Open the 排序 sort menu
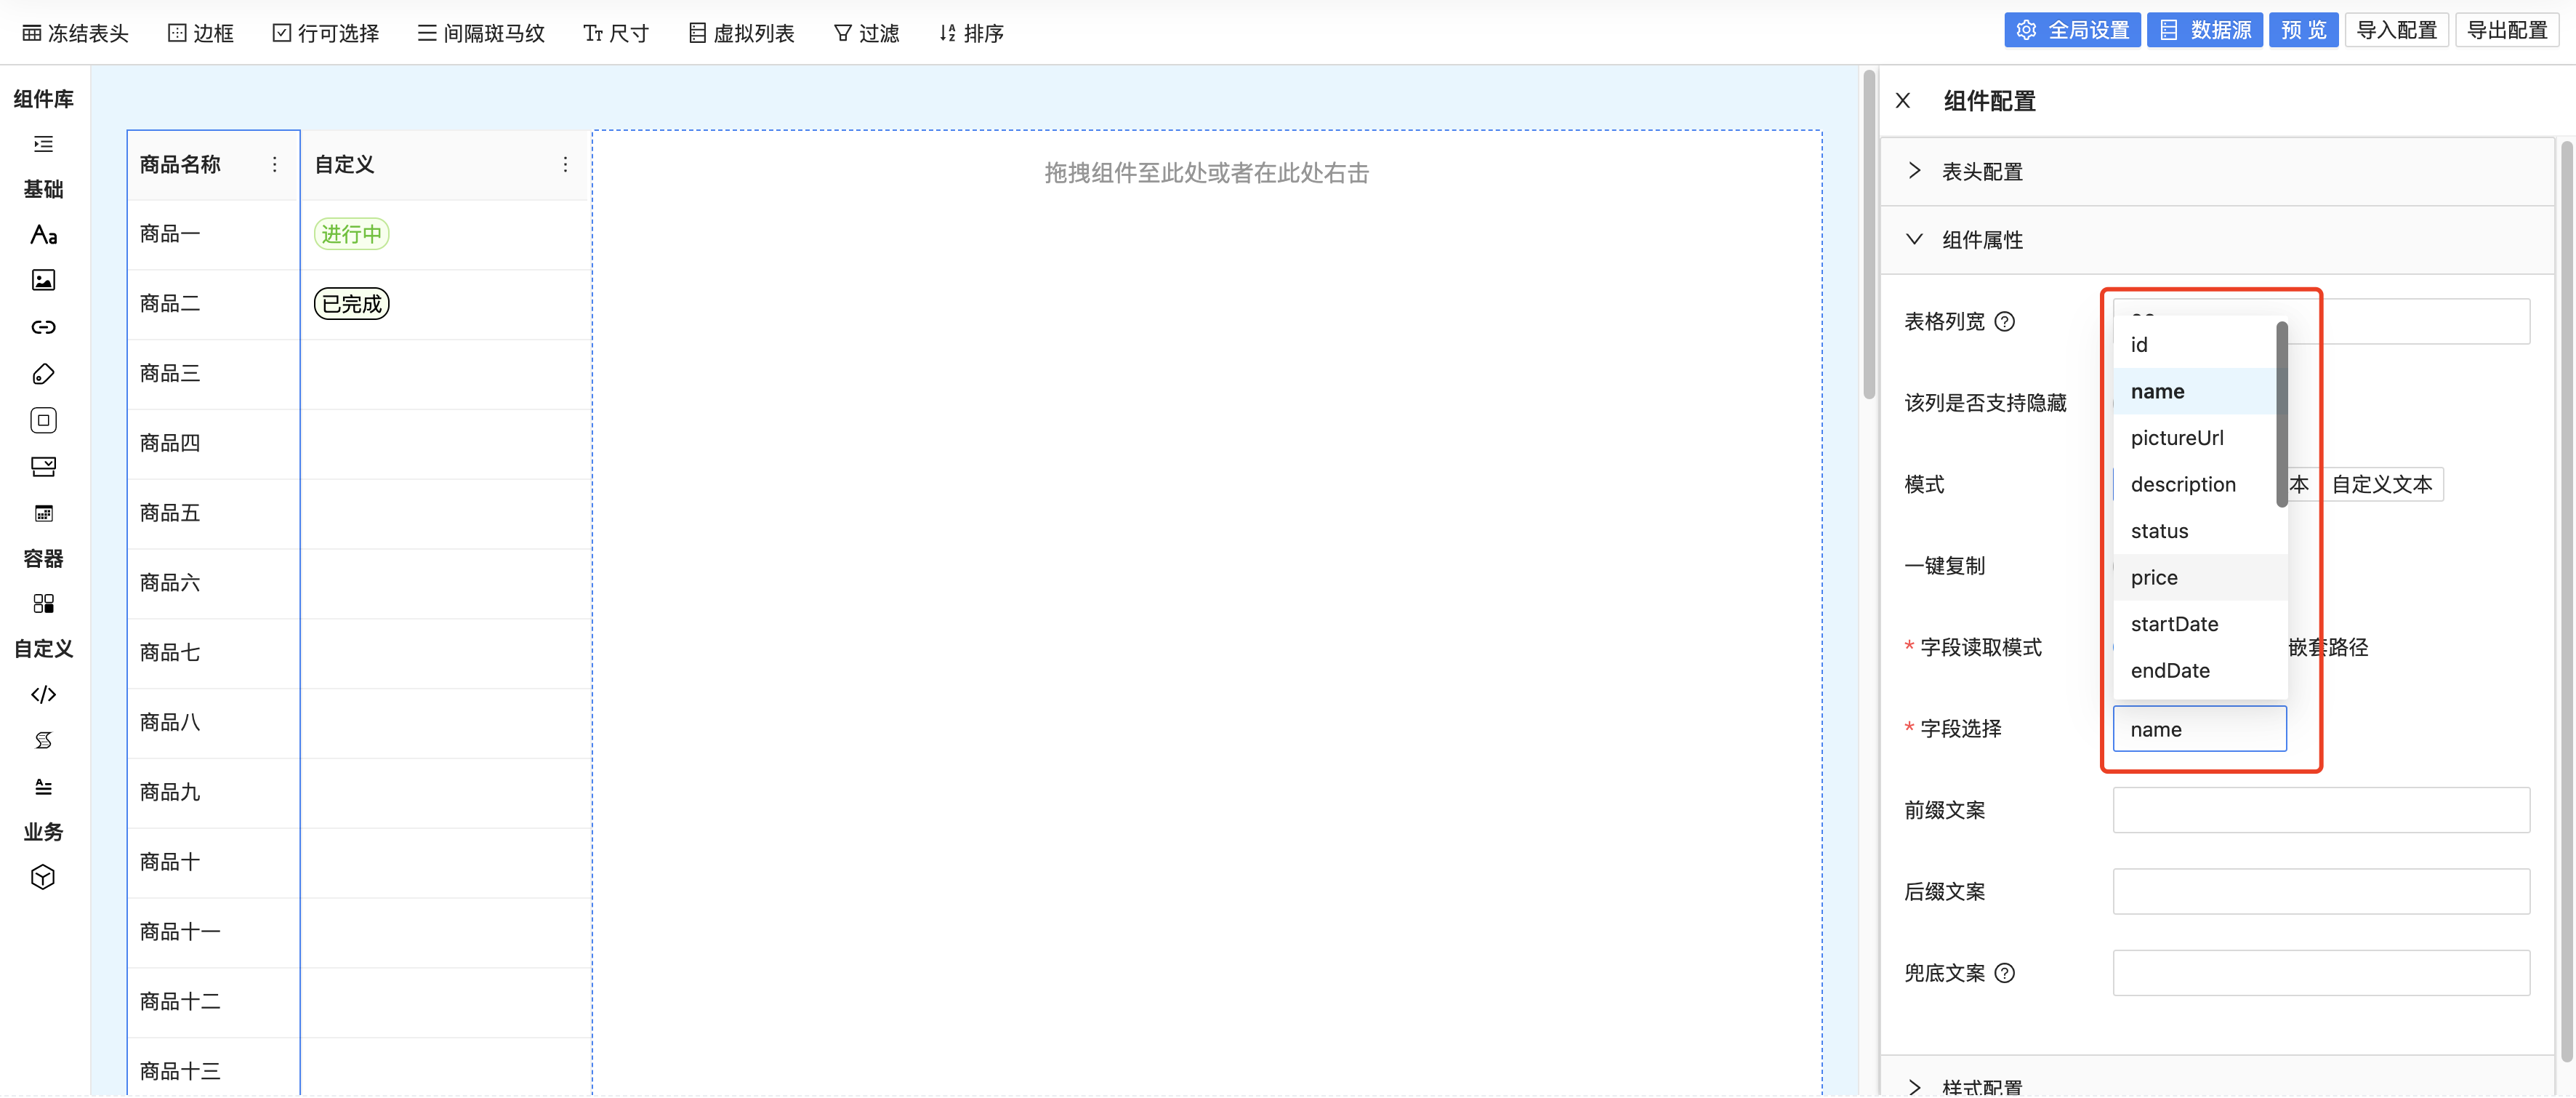The height and width of the screenshot is (1098, 2576). click(x=971, y=33)
